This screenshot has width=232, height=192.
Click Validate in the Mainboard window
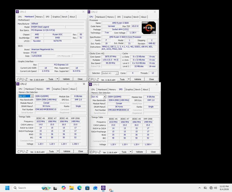pyautogui.click(x=66, y=79)
